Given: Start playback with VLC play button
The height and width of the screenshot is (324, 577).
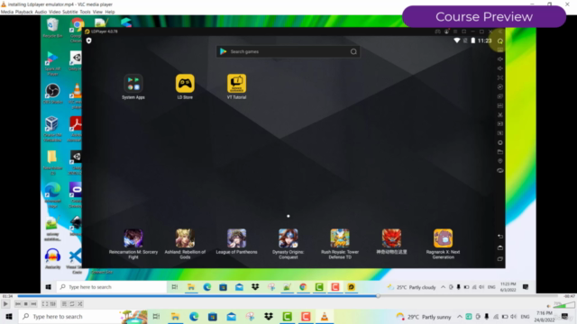Looking at the screenshot, I should [x=5, y=304].
